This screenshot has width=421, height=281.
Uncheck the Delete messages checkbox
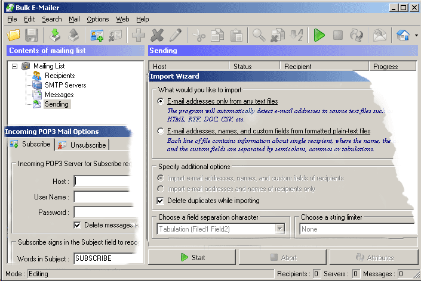click(x=77, y=225)
